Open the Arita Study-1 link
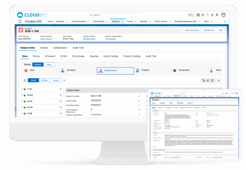Image resolution: width=246 pixels, height=170 pixels. pyautogui.click(x=47, y=39)
